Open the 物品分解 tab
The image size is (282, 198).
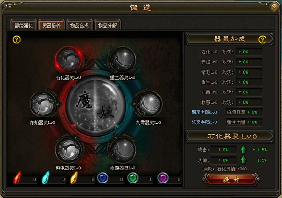(x=107, y=25)
